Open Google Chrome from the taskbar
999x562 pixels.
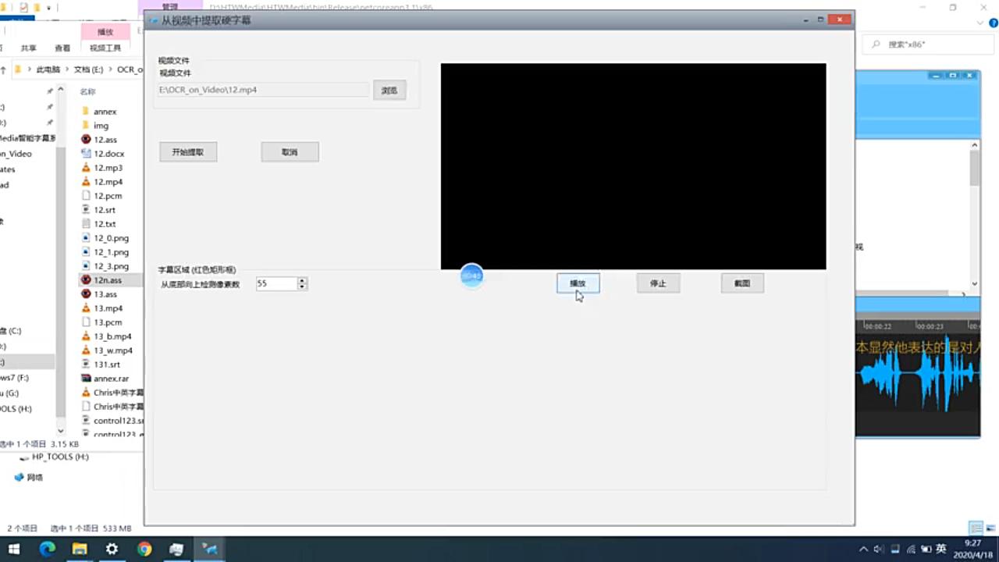(x=144, y=550)
